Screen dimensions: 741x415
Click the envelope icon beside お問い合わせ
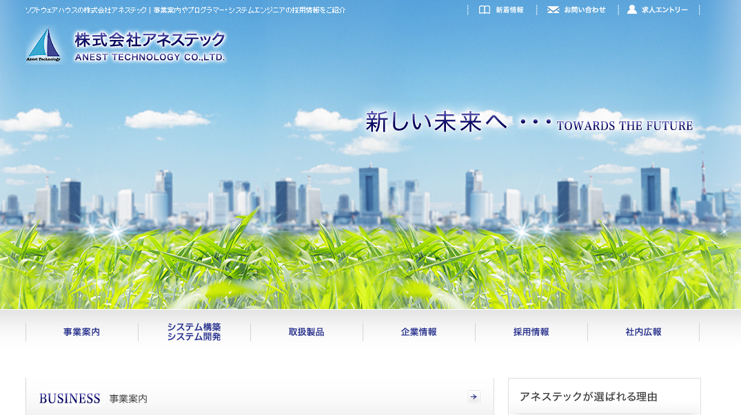(x=553, y=10)
